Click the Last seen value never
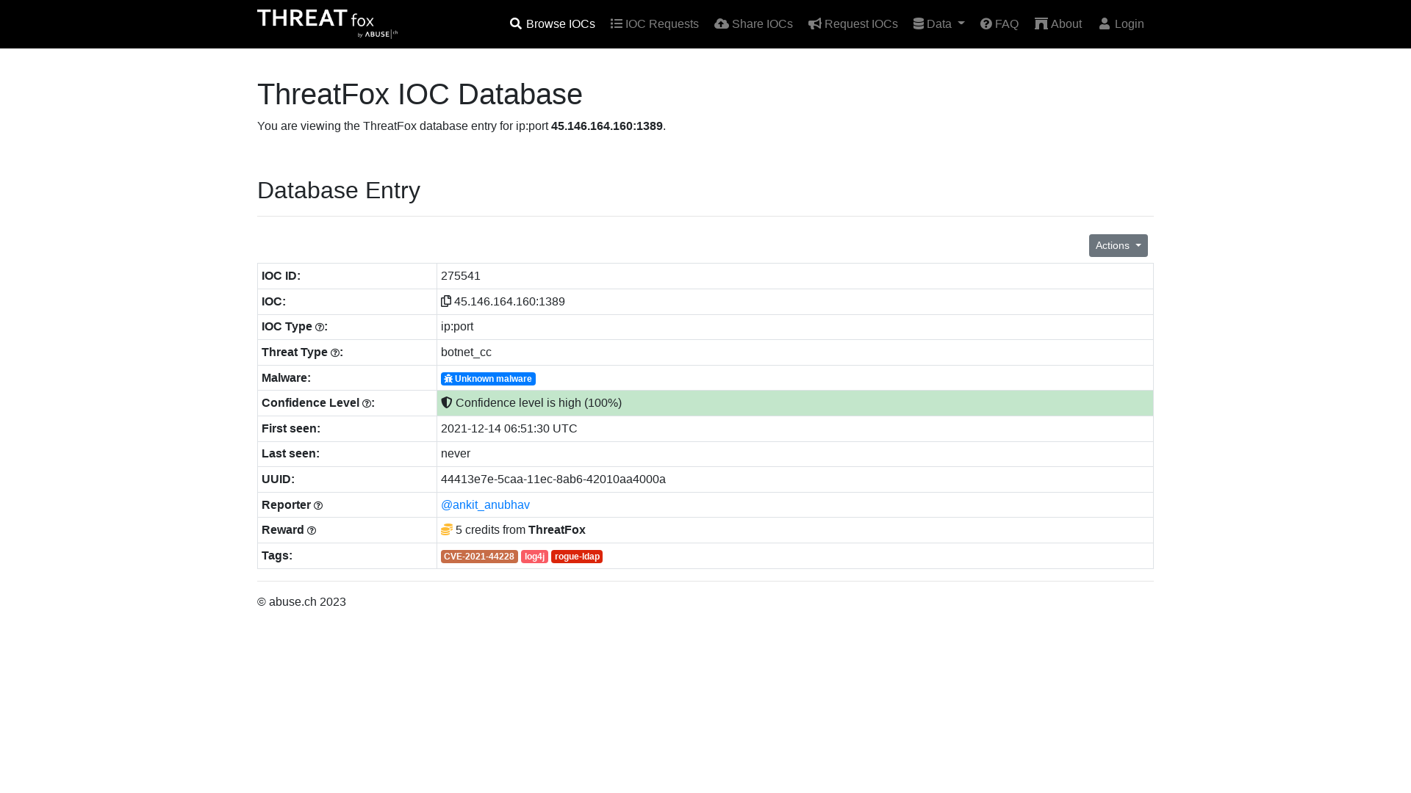 click(456, 454)
